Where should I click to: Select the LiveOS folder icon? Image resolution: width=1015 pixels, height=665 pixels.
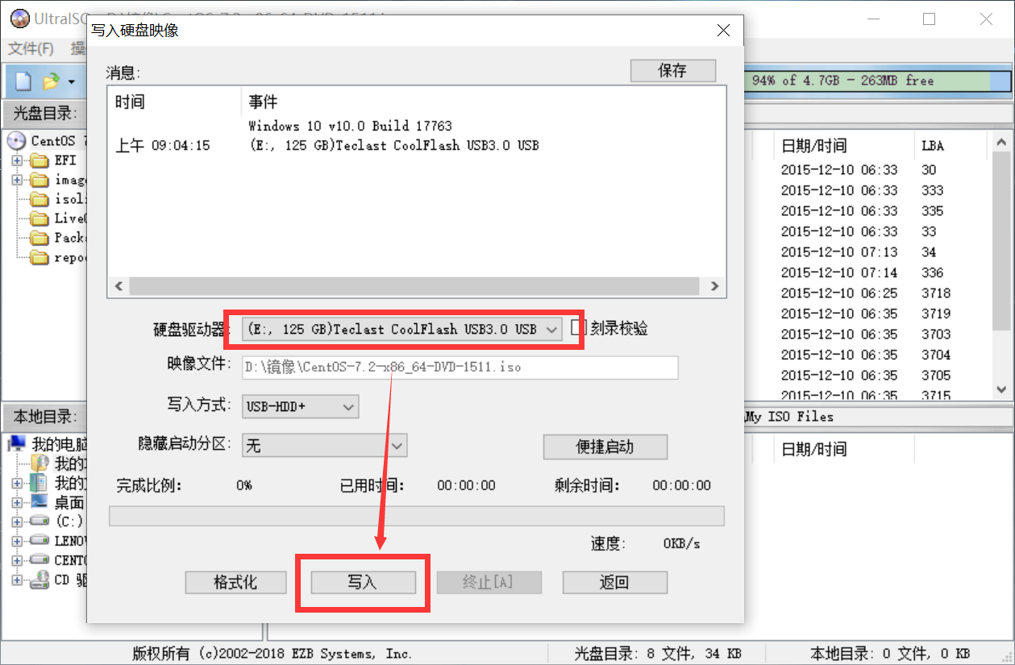(40, 218)
